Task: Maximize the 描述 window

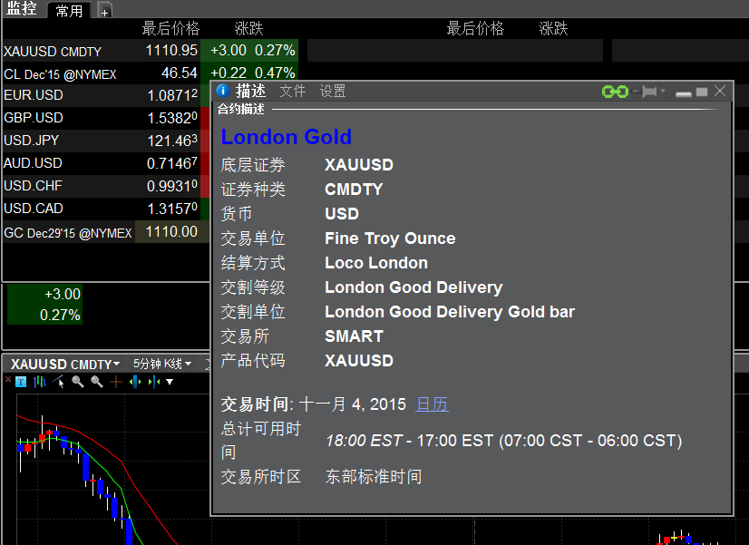Action: (702, 92)
